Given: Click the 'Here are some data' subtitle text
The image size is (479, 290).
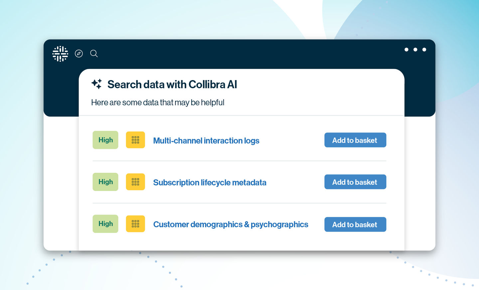Looking at the screenshot, I should click(x=158, y=102).
